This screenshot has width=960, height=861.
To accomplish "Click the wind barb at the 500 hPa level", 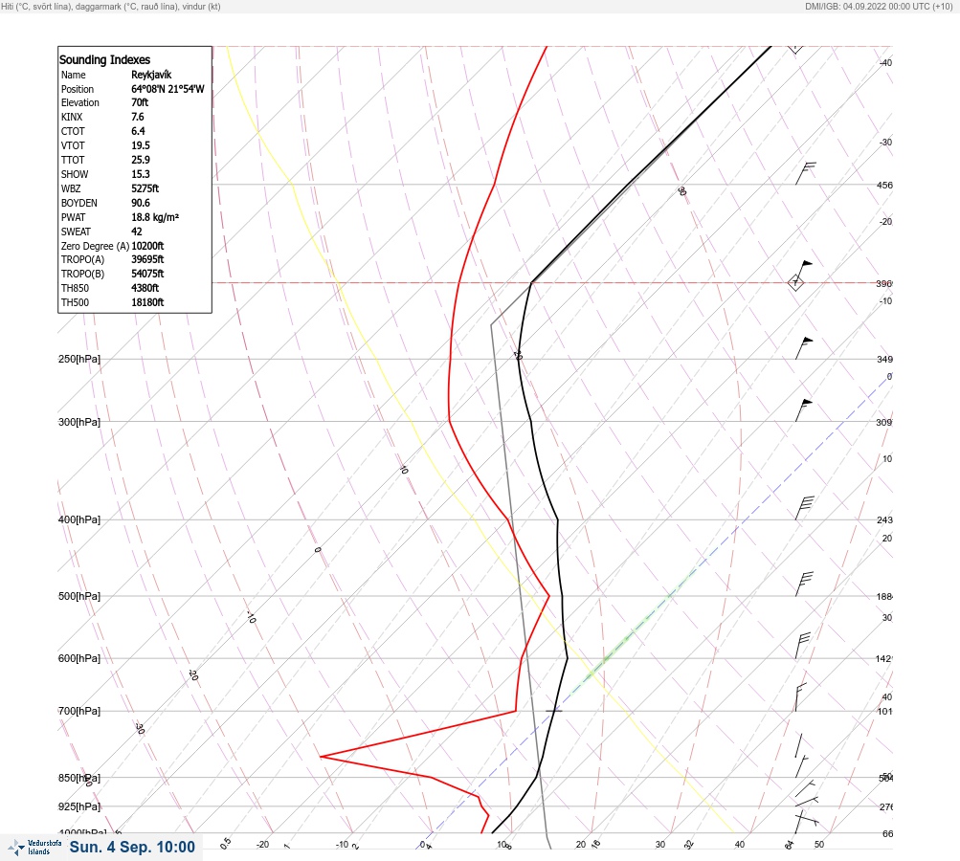I will 805,584.
